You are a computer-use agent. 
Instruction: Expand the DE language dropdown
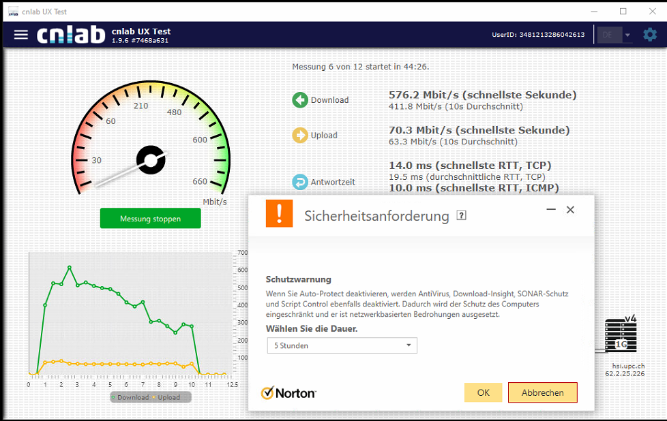614,35
